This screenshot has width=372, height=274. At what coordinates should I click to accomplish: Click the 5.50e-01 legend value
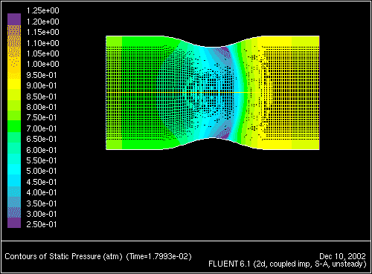pos(42,160)
